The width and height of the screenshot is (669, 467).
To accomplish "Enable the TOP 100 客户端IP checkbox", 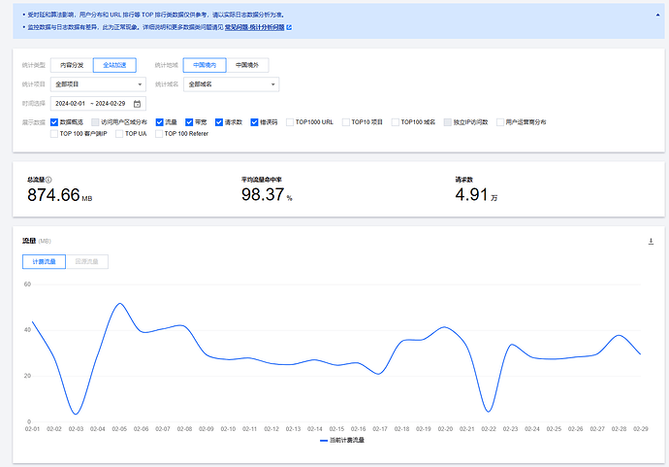I will (54, 134).
